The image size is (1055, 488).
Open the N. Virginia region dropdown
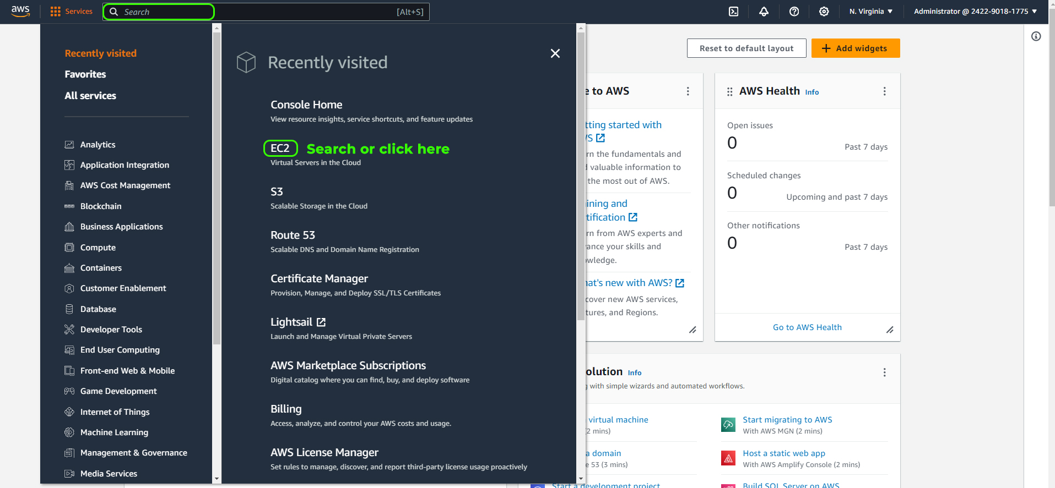(x=870, y=12)
